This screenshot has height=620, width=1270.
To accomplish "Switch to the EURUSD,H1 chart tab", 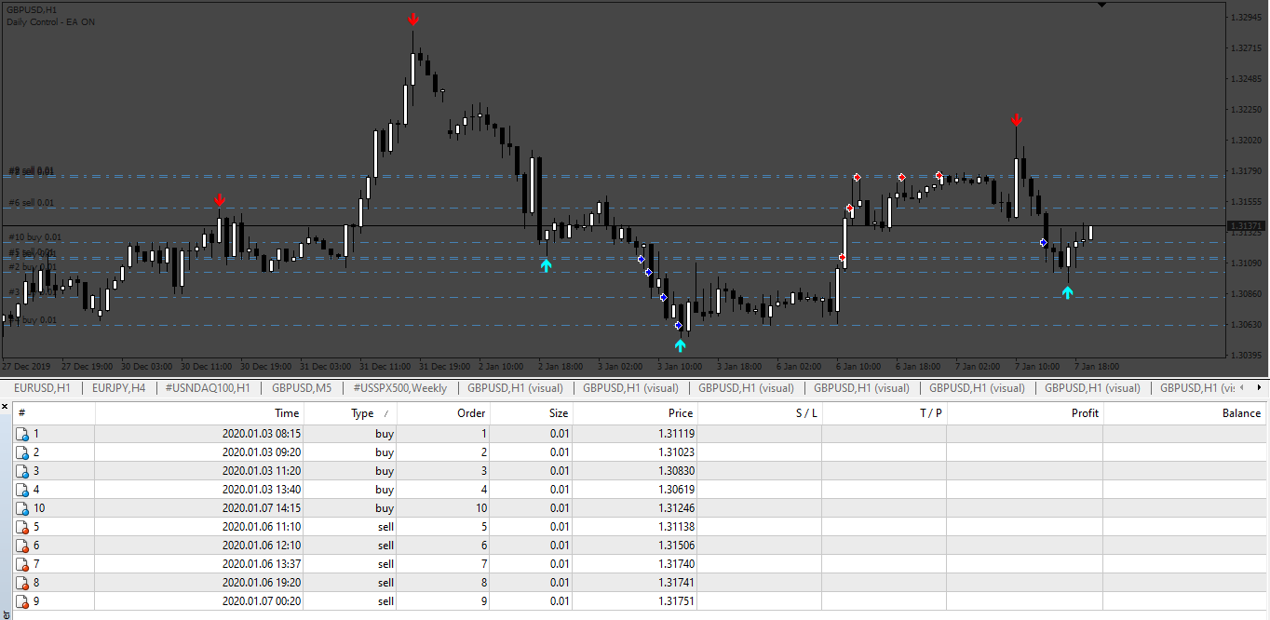I will click(x=42, y=388).
